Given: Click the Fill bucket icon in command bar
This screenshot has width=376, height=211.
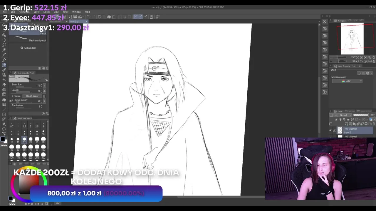Looking at the screenshot, I should 109,17.
